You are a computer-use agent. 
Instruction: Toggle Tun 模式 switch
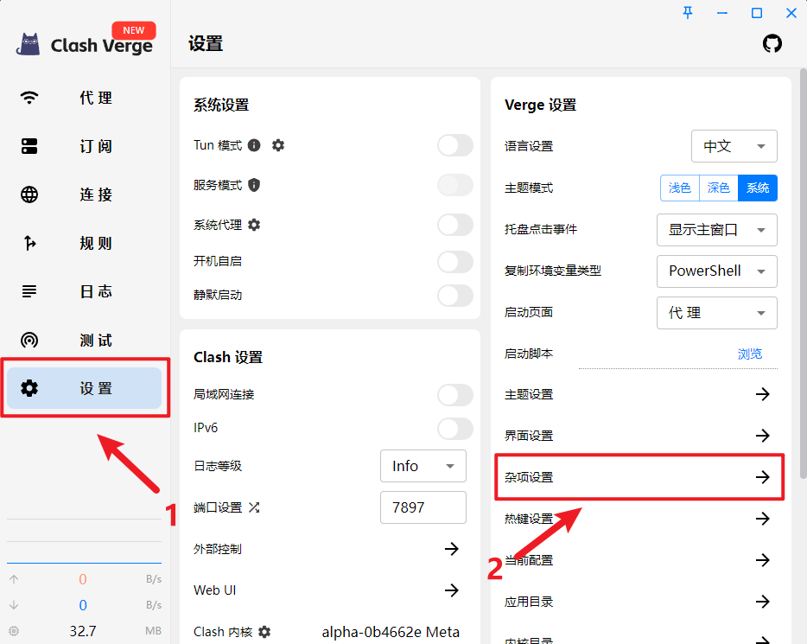tap(455, 145)
